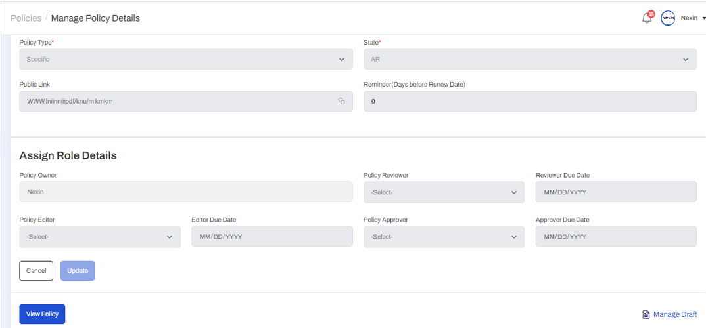The image size is (706, 328).
Task: Choose a Policy Editor from dropdown
Action: tap(100, 237)
